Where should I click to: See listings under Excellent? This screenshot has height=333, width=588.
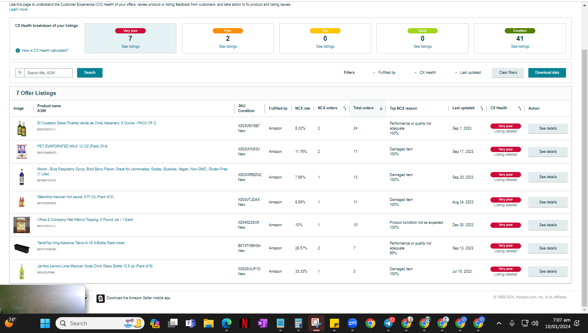click(520, 46)
